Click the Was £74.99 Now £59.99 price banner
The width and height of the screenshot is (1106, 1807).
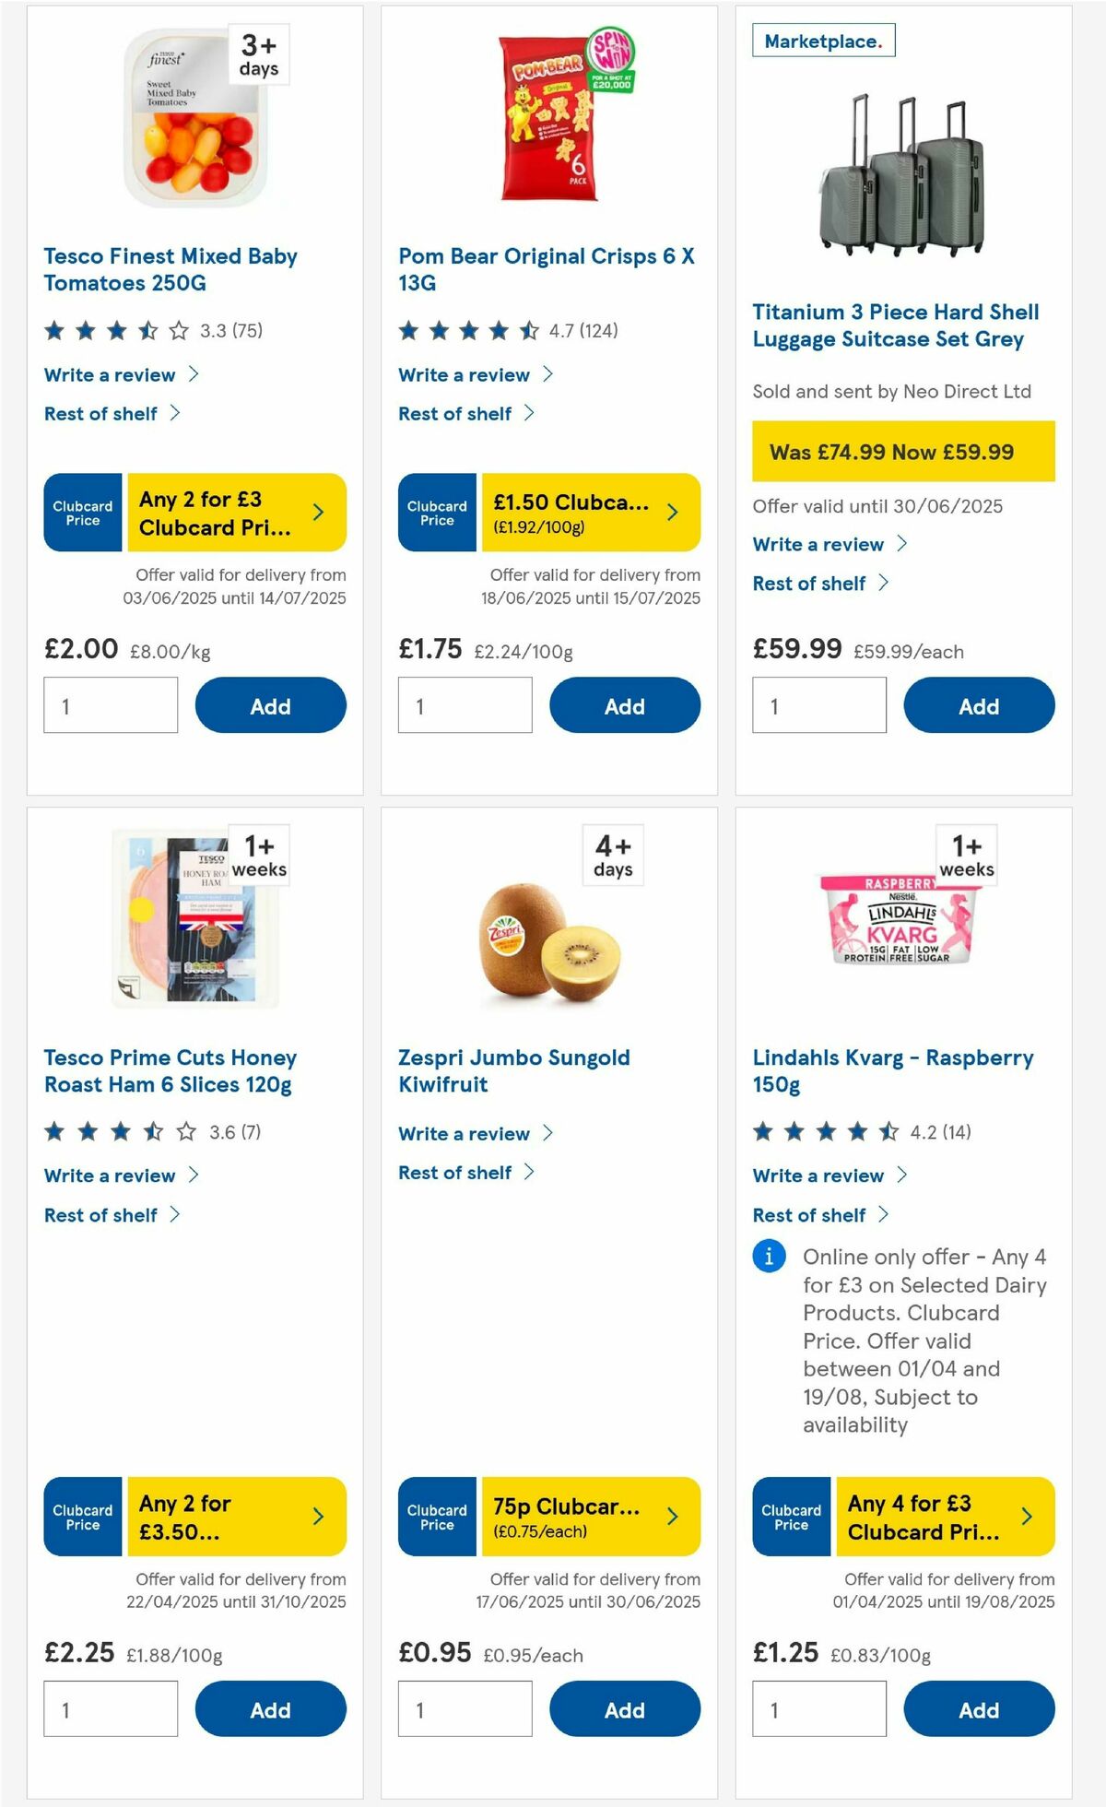(x=902, y=453)
